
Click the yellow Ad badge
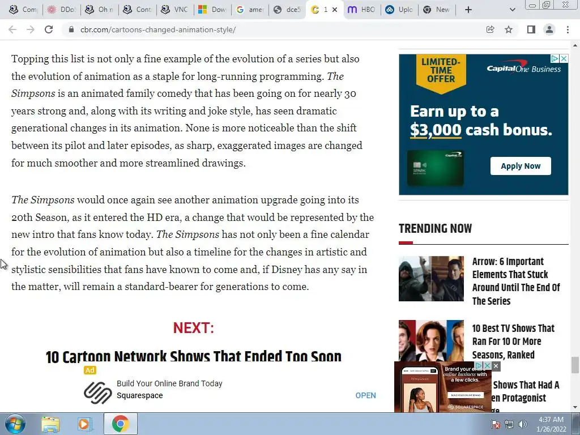tap(90, 370)
